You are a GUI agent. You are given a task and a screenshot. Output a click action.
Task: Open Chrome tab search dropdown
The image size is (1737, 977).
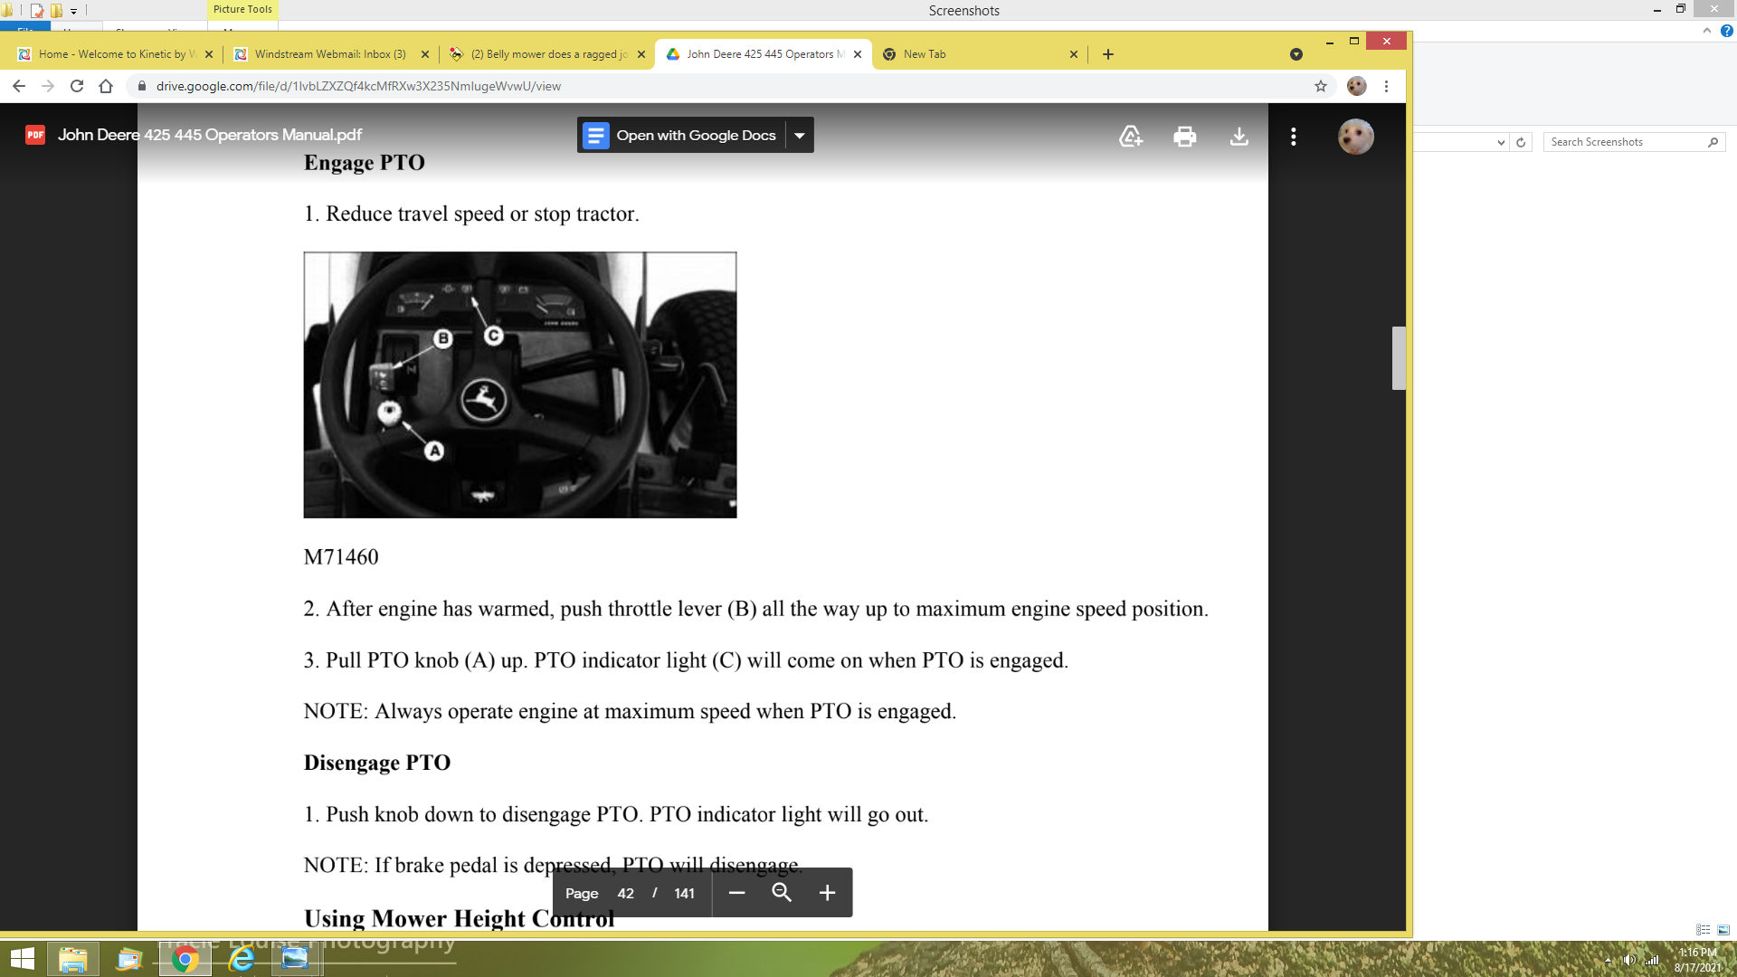pyautogui.click(x=1296, y=54)
